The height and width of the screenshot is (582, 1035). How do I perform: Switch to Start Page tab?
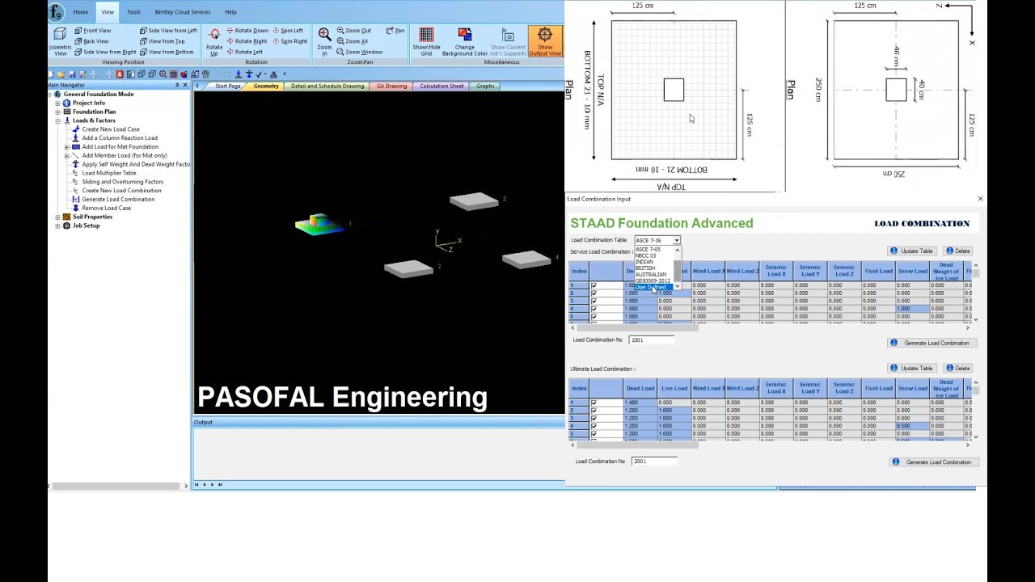(x=227, y=86)
